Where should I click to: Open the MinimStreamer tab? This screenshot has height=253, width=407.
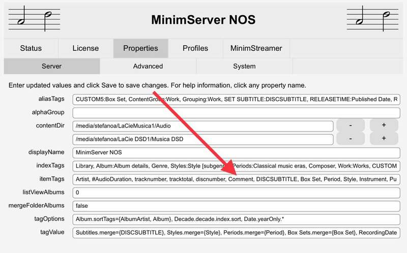[x=256, y=48]
